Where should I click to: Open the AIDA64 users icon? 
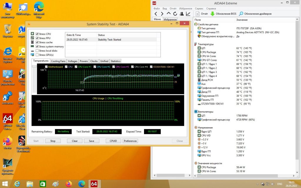tap(182, 14)
